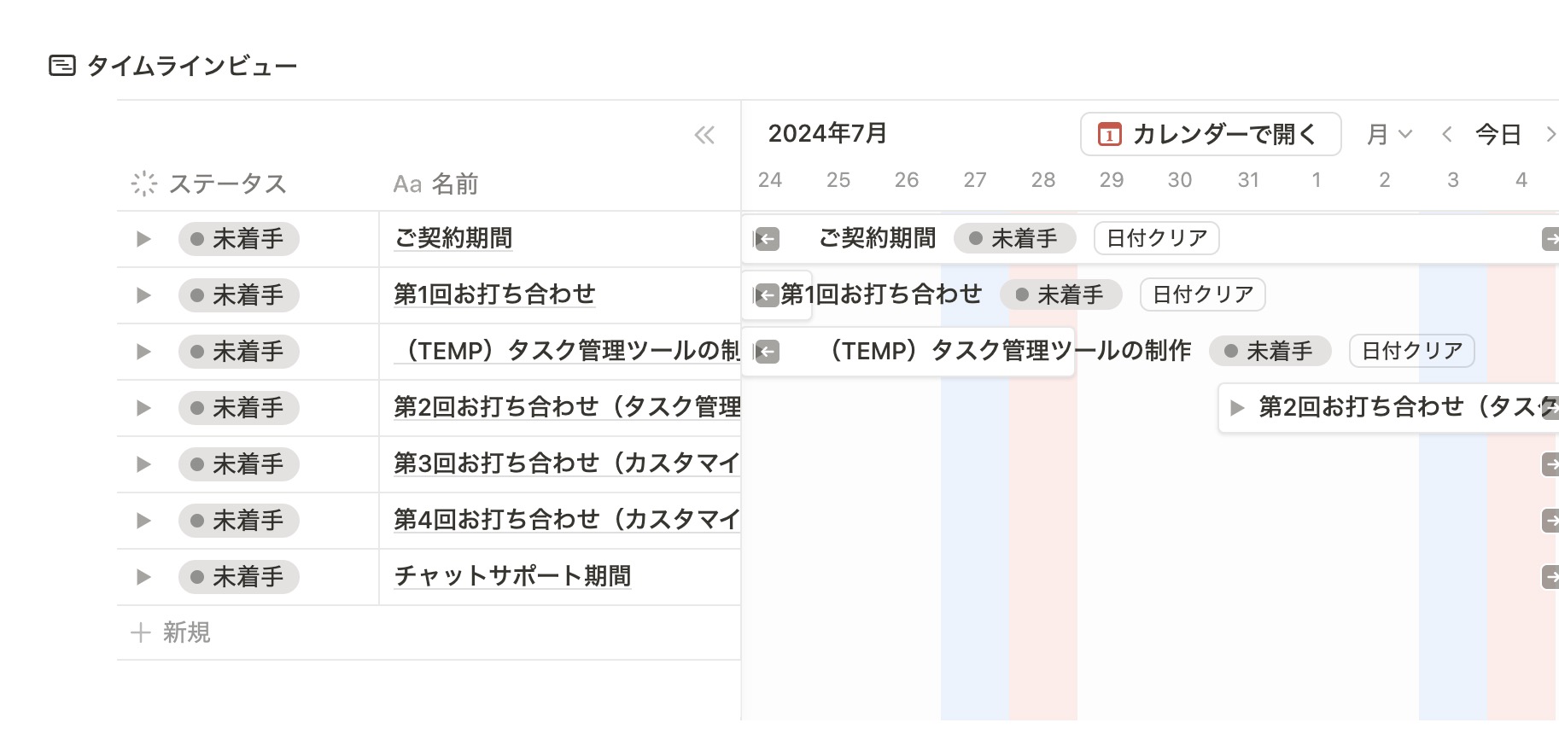This screenshot has width=1559, height=746.
Task: Open the ご契約期間 page name in table
Action: click(x=453, y=238)
